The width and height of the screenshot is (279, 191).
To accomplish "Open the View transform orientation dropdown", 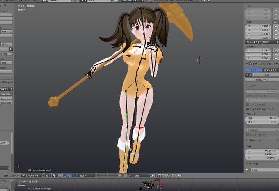I will [88, 175].
